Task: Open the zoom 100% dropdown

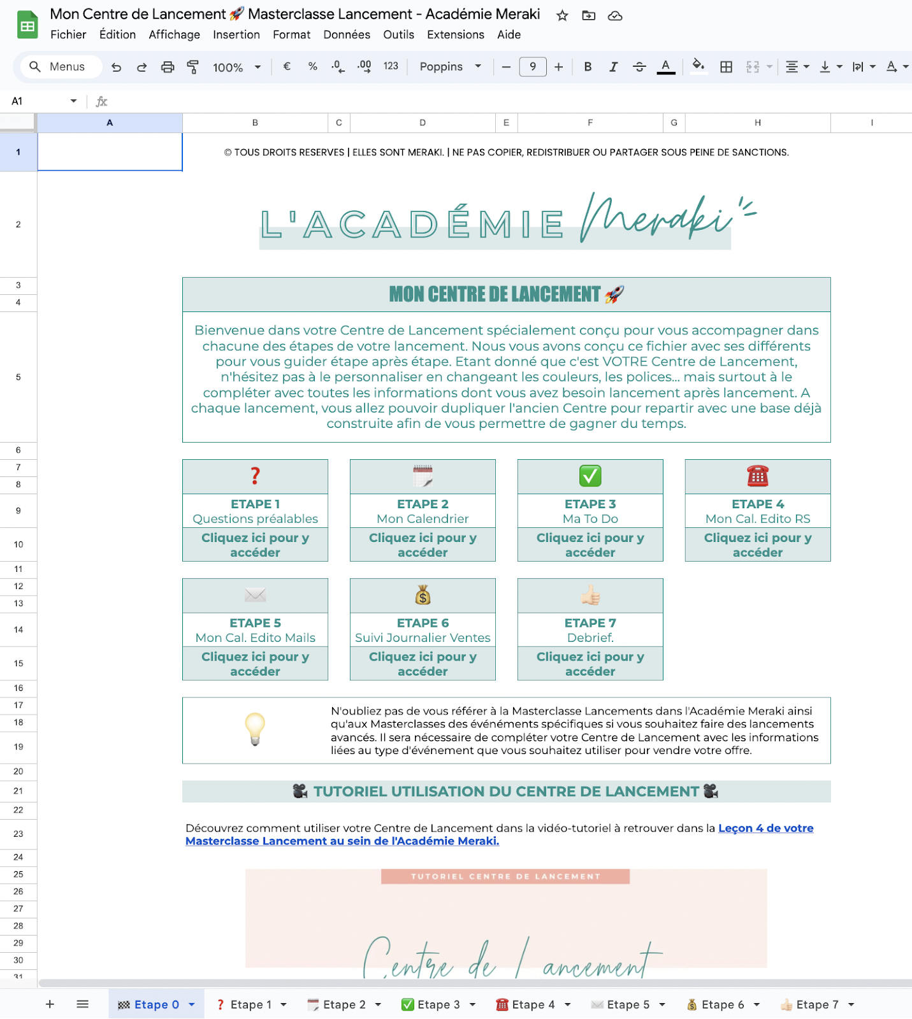Action: (x=236, y=67)
